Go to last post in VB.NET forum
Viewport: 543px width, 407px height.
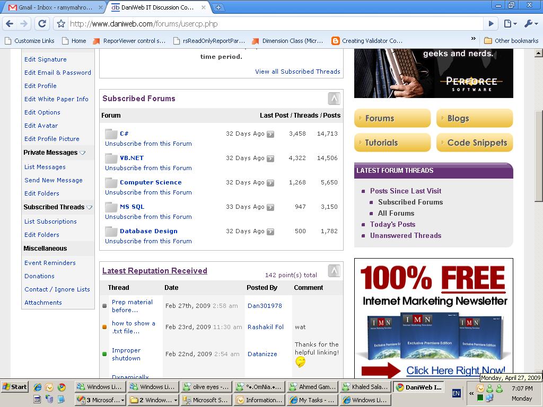pos(270,158)
